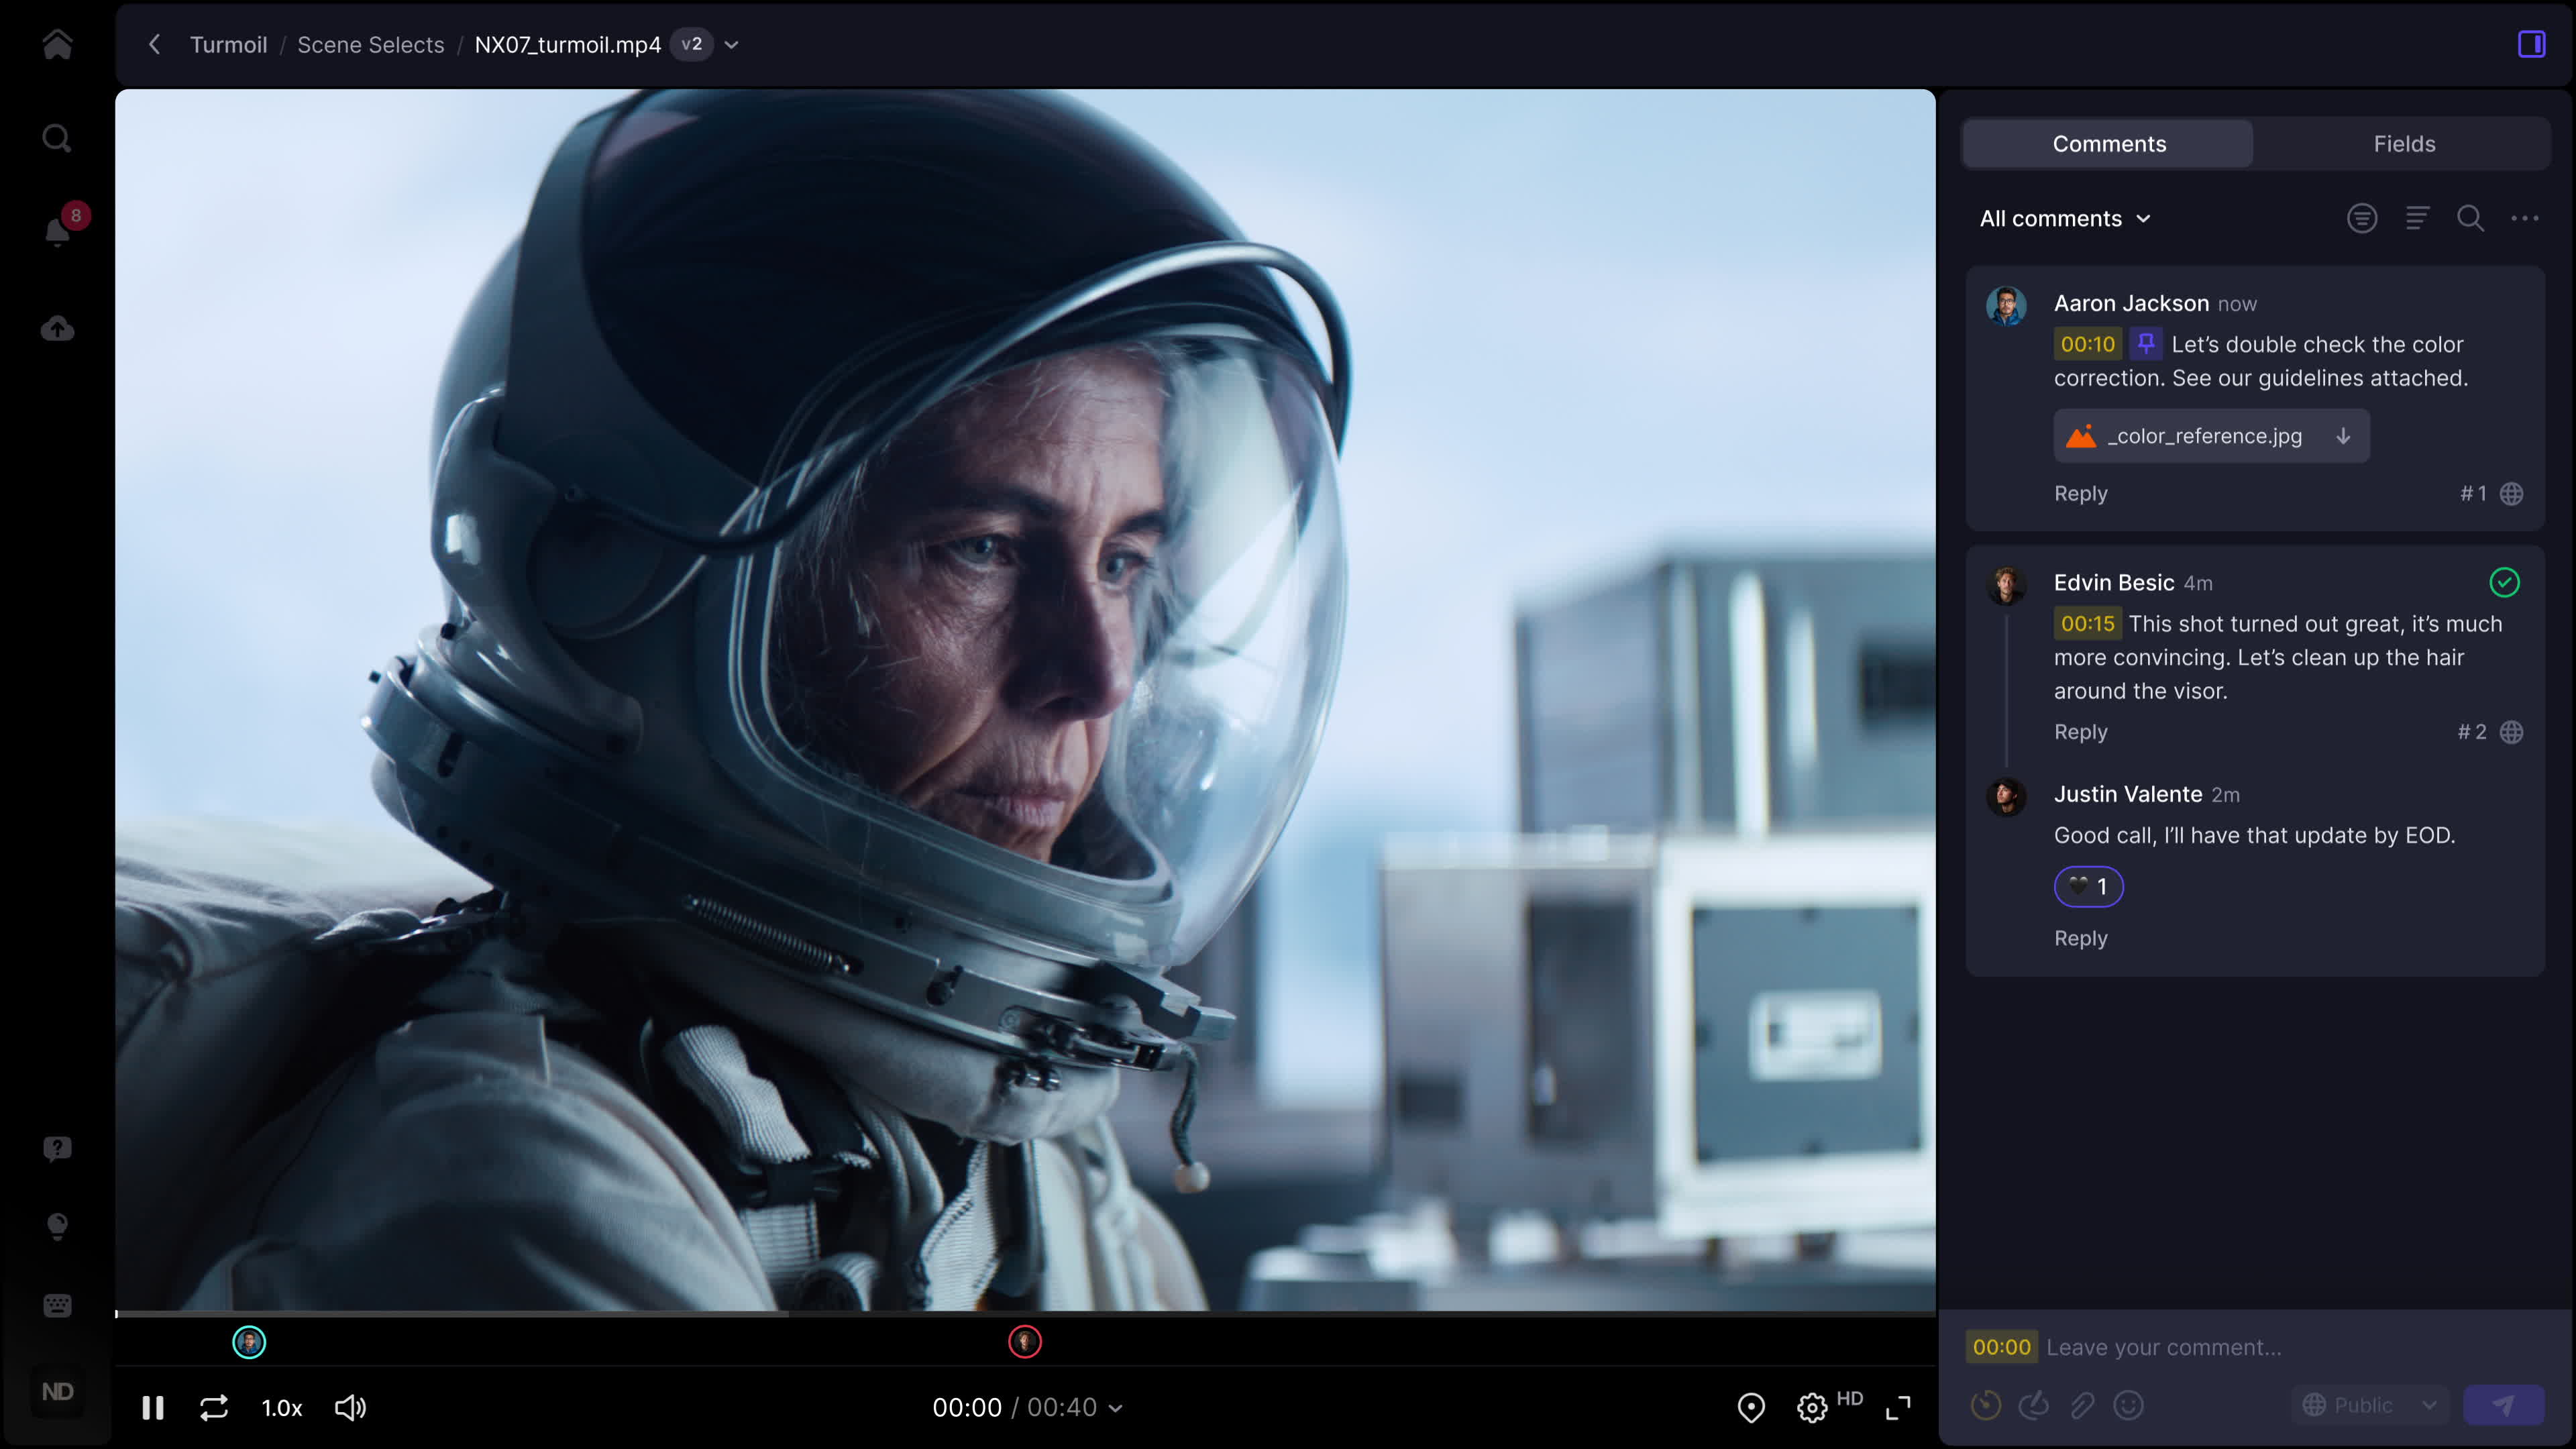The width and height of the screenshot is (2576, 1449).
Task: Switch to the Fields tab
Action: (x=2404, y=144)
